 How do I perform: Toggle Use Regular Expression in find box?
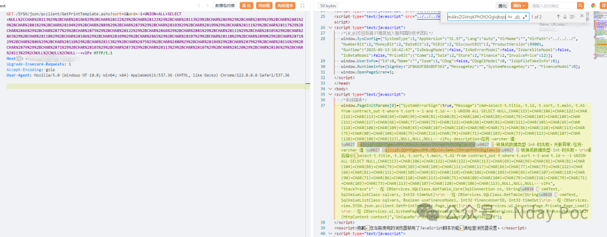point(525,17)
